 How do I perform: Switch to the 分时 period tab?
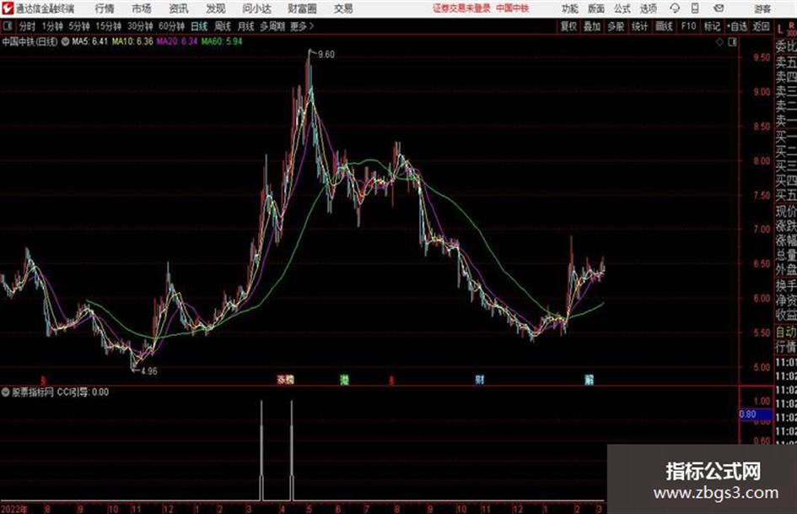pos(28,26)
